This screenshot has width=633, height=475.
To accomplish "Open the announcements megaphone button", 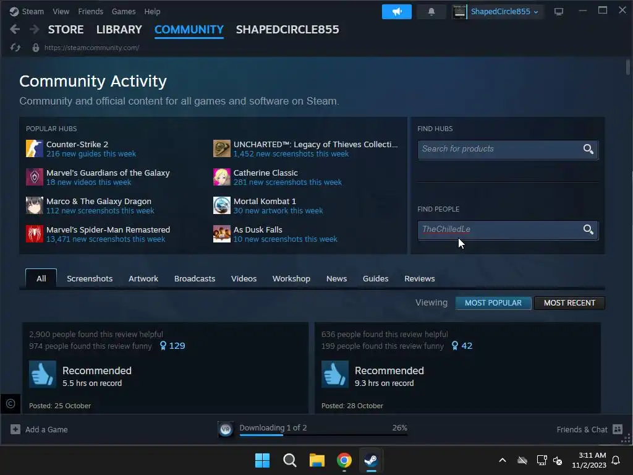I will tap(396, 12).
